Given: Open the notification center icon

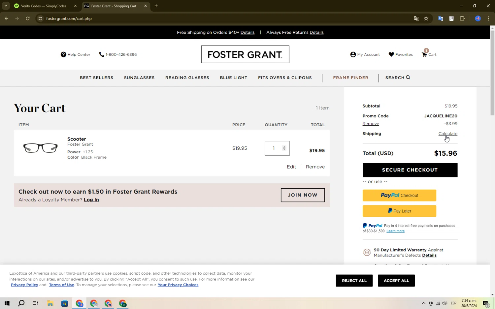Looking at the screenshot, I should tap(486, 303).
